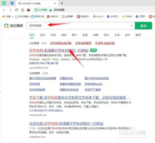155x143 pixels.
Task: Clear search box with X icon
Action: click(x=131, y=25)
